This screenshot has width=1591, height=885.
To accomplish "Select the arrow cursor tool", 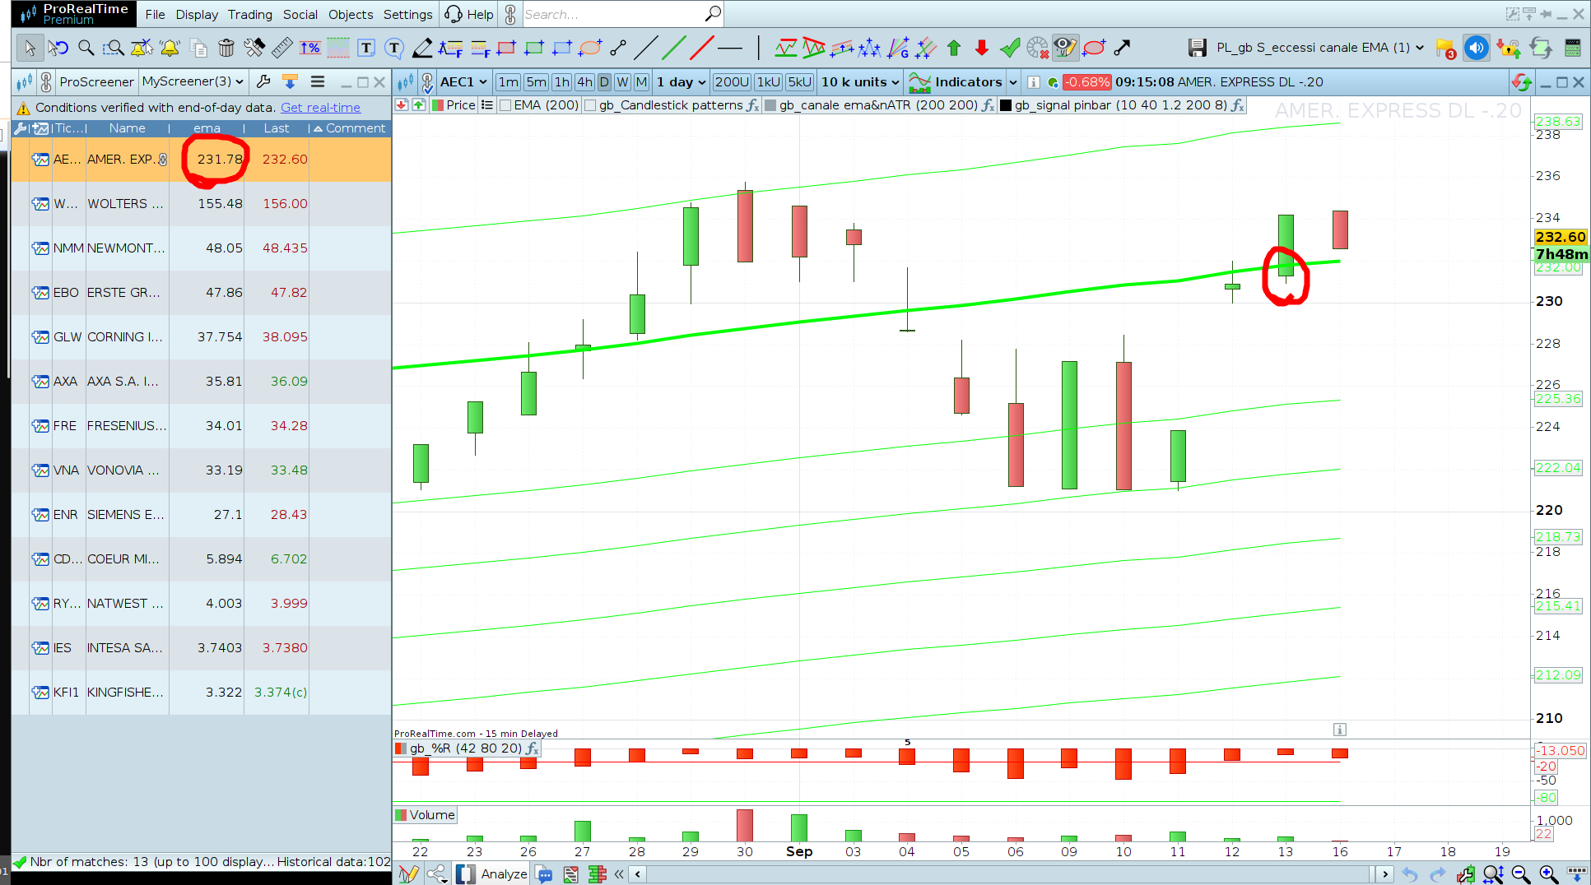I will tap(30, 48).
